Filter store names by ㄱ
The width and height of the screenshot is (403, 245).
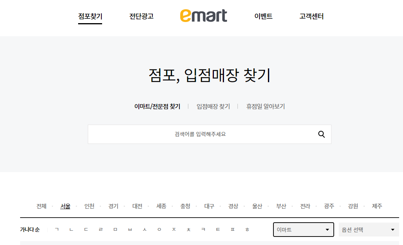click(56, 229)
